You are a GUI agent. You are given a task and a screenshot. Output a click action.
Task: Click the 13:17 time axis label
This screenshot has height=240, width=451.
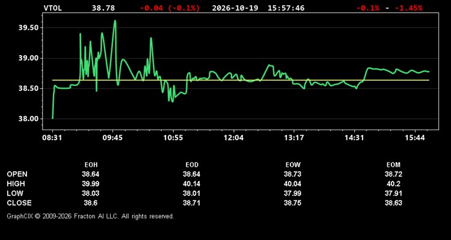(294, 138)
